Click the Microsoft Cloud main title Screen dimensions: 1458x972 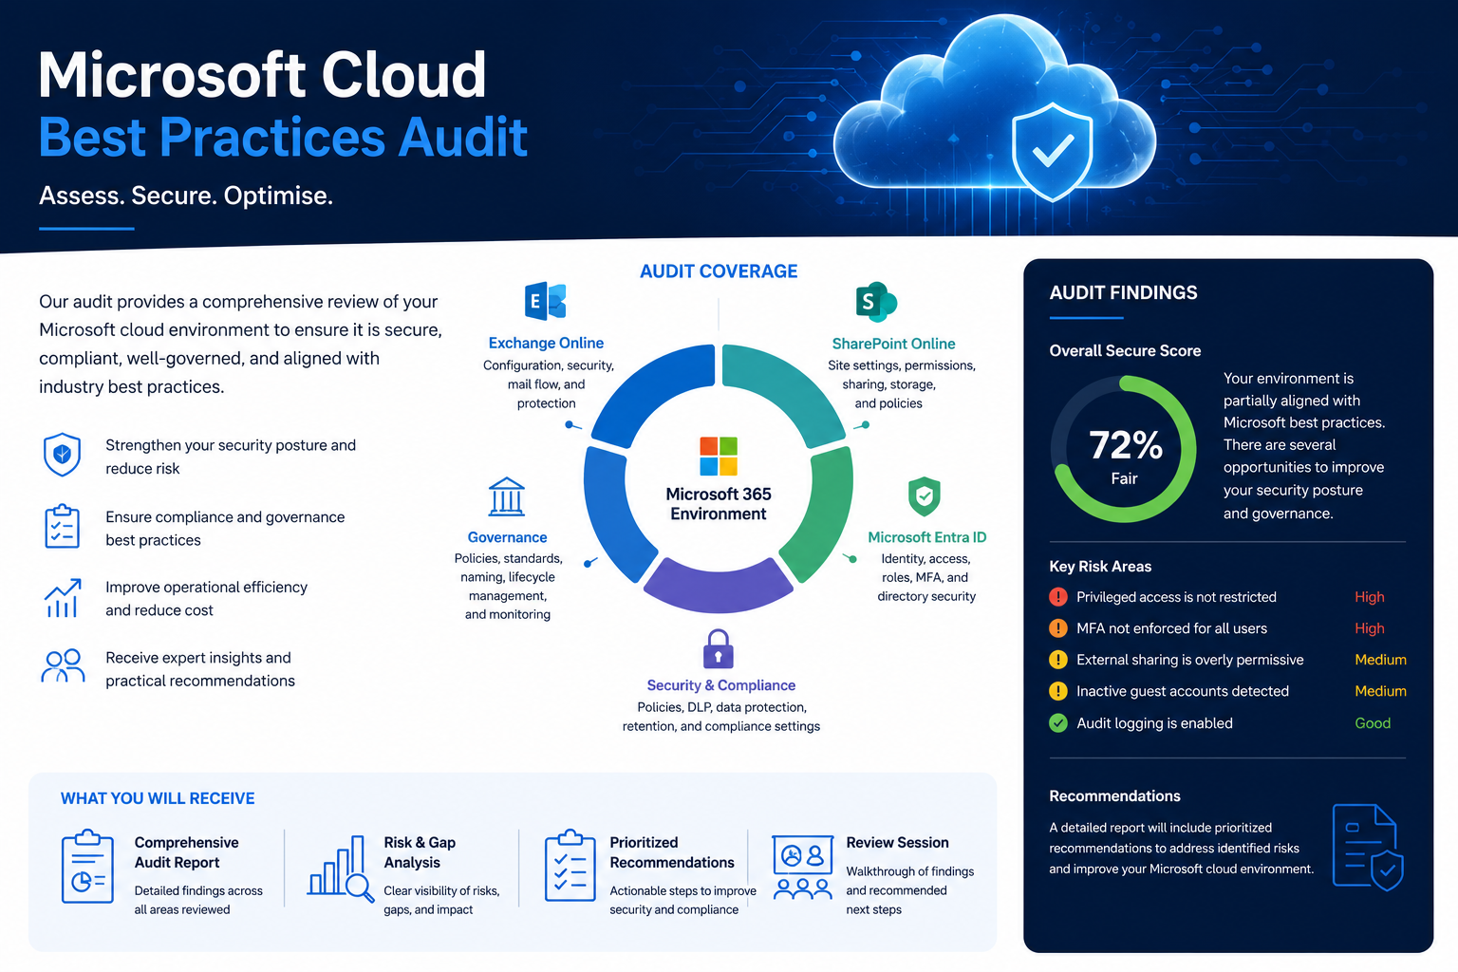click(262, 74)
